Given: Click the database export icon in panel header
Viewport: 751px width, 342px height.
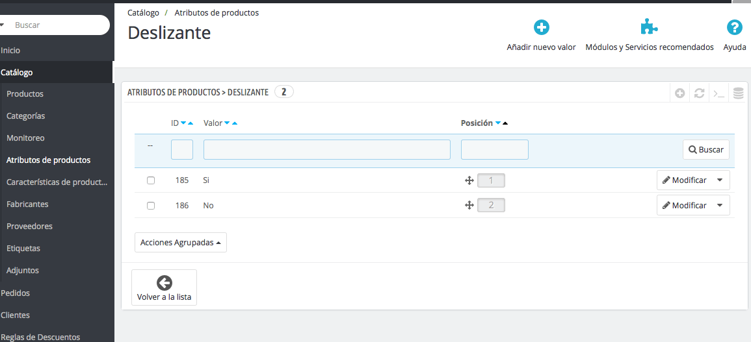Looking at the screenshot, I should 738,93.
